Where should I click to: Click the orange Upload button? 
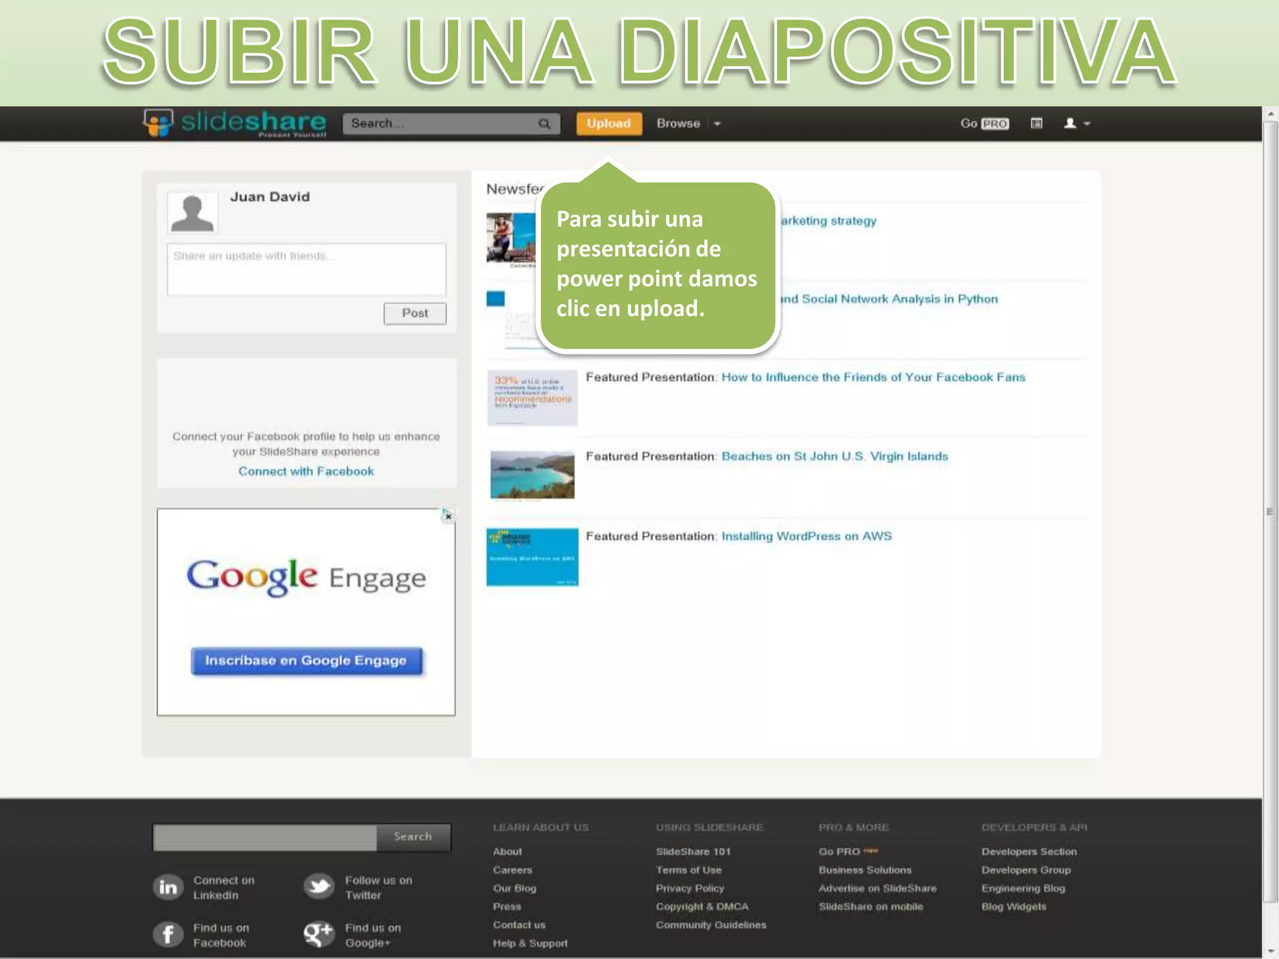(609, 124)
